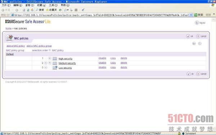The height and width of the screenshot is (135, 216).
Task: Click the Medium security policy icon
Action: click(x=55, y=63)
